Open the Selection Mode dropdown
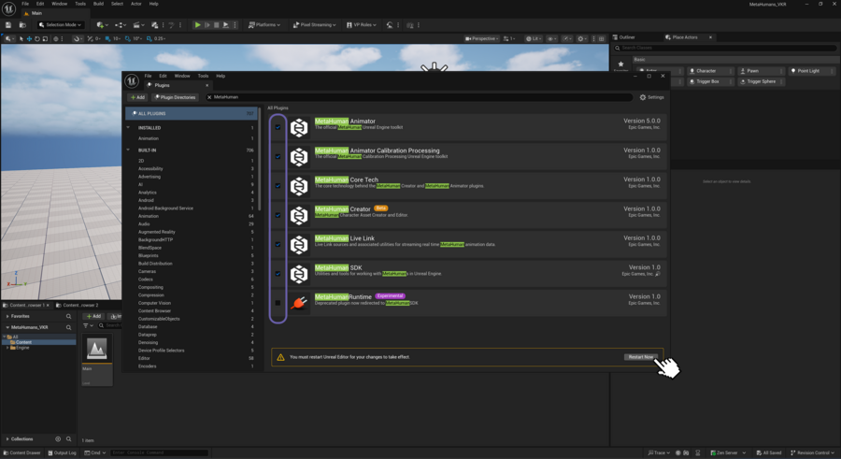The image size is (841, 459). (x=60, y=24)
